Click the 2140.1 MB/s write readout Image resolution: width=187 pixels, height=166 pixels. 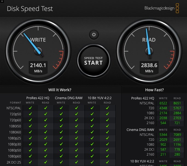pyautogui.click(x=38, y=68)
